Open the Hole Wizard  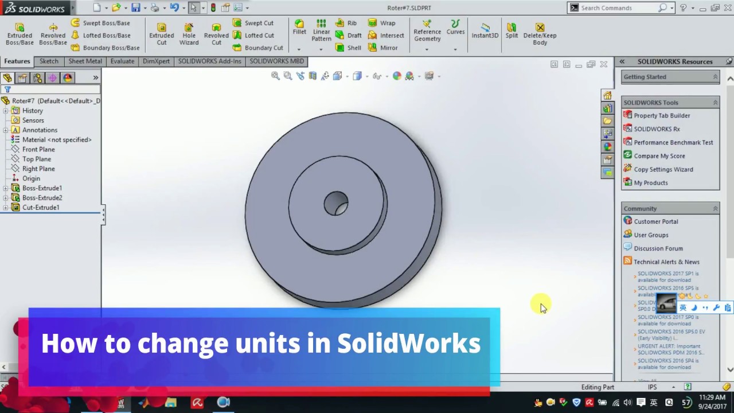click(x=189, y=34)
